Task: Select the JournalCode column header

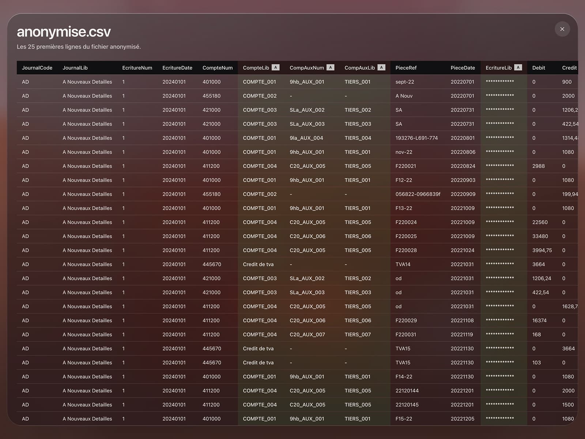Action: (37, 68)
